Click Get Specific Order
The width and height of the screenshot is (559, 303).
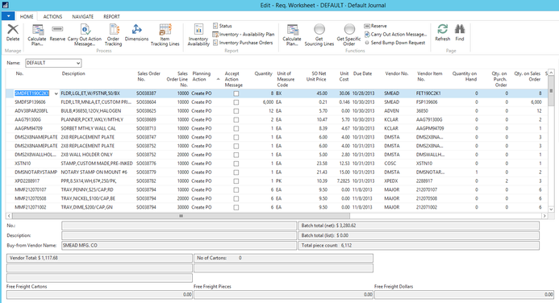pos(348,35)
